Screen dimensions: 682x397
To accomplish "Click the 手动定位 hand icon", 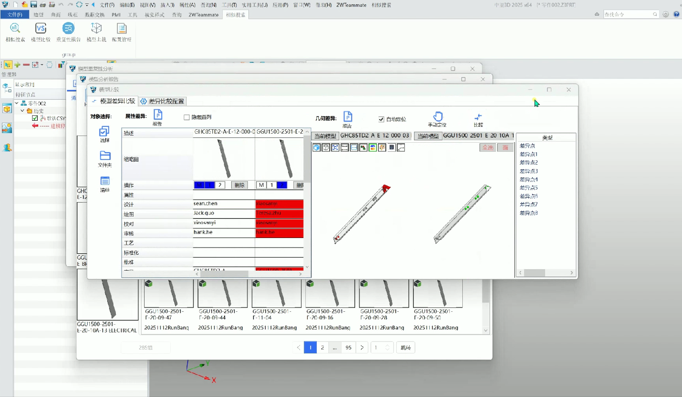I will click(437, 117).
